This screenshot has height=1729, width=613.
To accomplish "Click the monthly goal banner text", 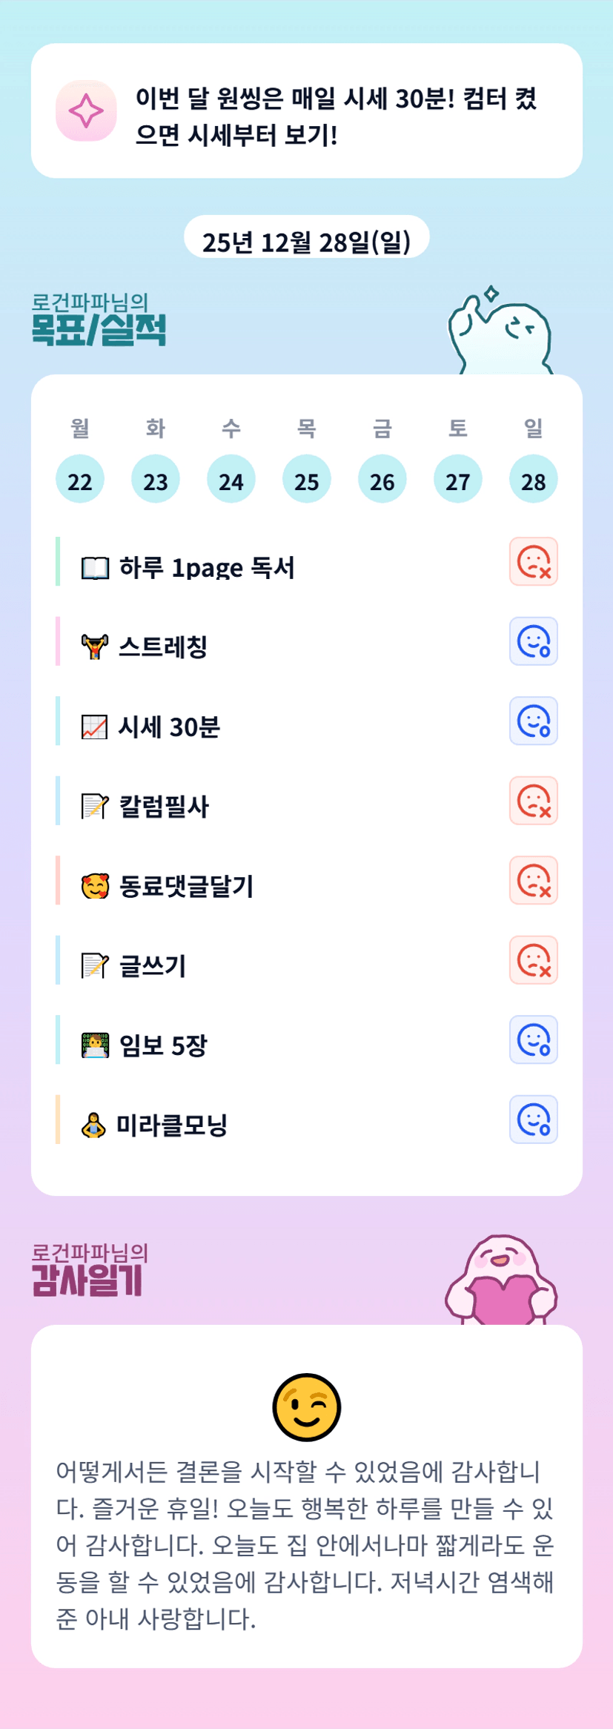I will pos(337,116).
